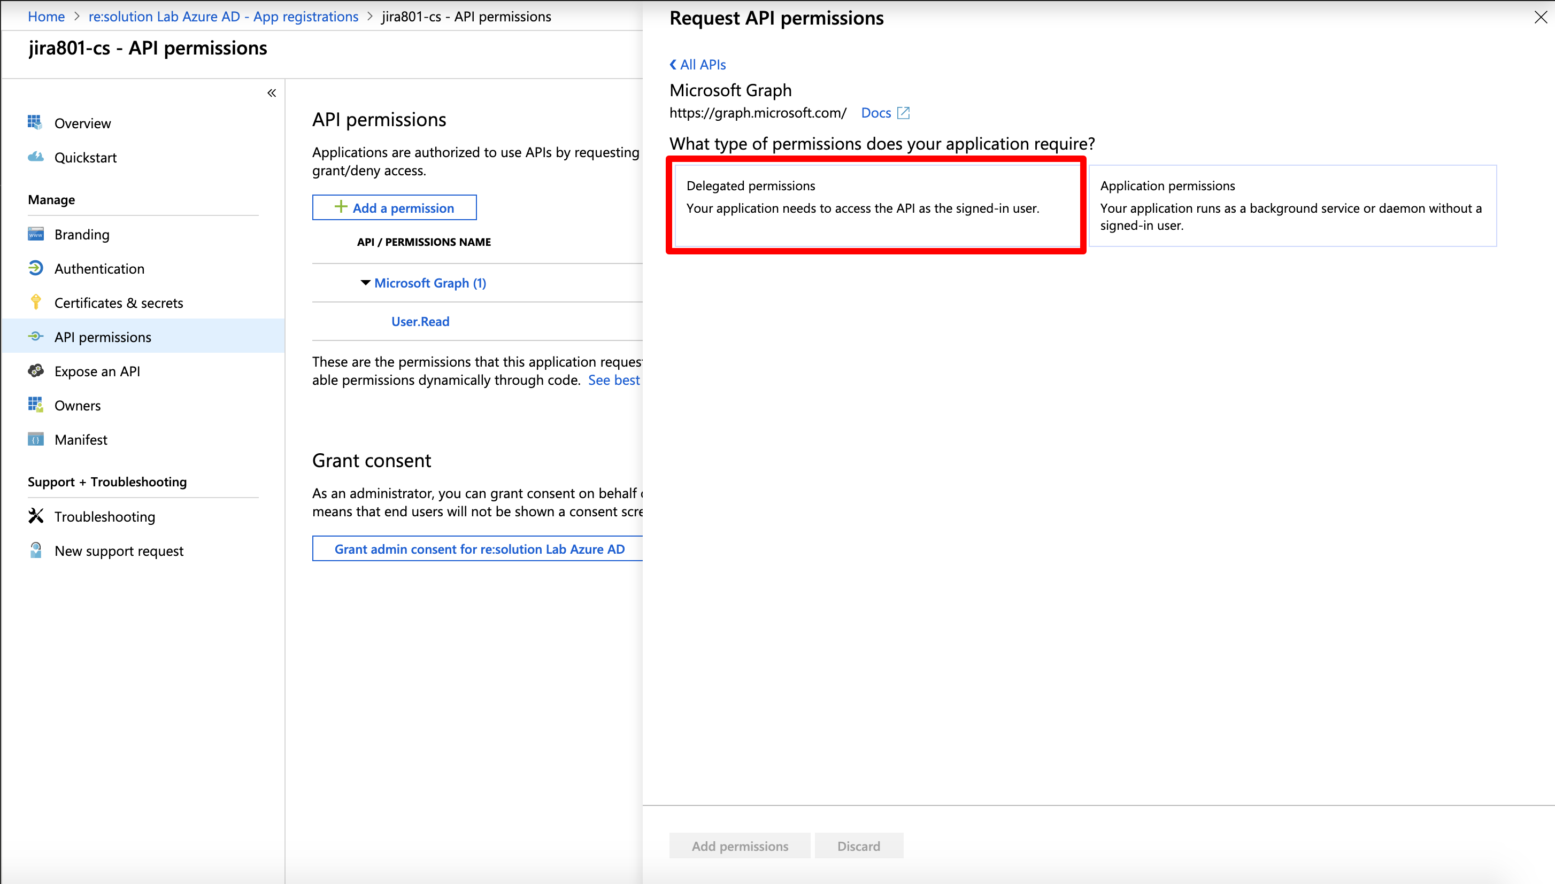Click the external link icon next to Docs
Image resolution: width=1555 pixels, height=884 pixels.
coord(903,113)
